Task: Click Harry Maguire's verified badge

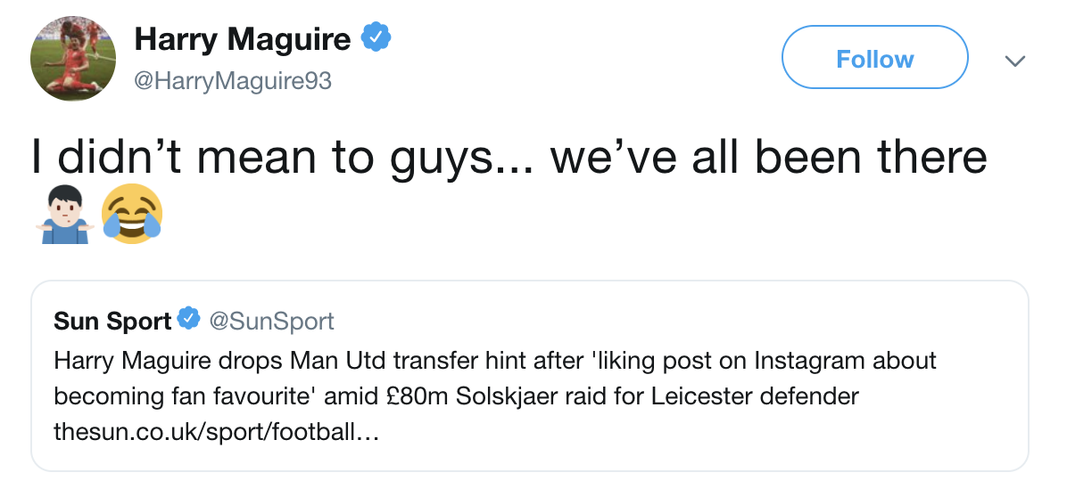Action: click(376, 38)
